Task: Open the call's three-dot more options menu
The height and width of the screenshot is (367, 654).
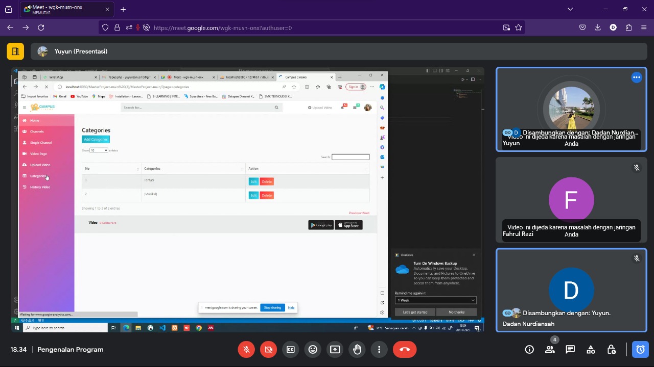Action: coord(379,350)
